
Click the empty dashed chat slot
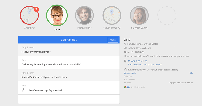coord(167,15)
